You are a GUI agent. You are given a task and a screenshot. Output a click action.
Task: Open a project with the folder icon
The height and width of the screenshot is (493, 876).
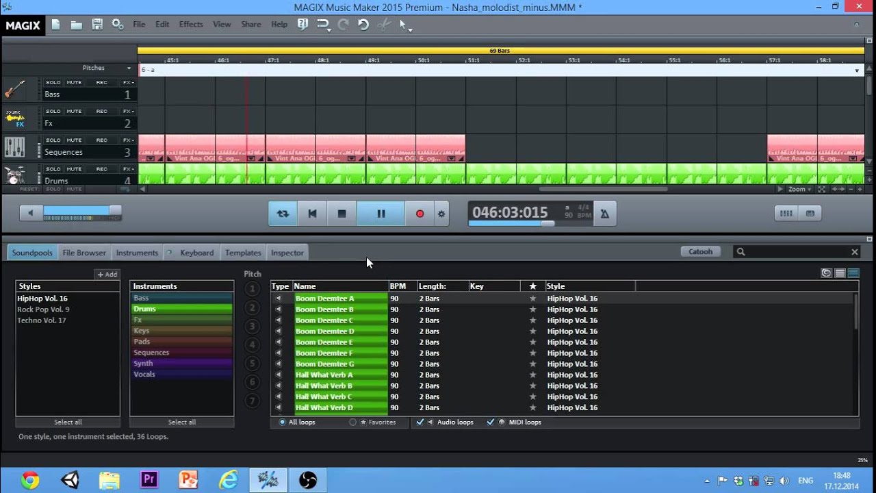(x=77, y=25)
